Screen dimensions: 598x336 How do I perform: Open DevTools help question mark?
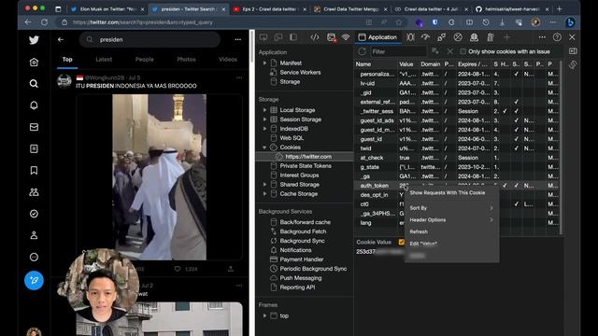[557, 37]
